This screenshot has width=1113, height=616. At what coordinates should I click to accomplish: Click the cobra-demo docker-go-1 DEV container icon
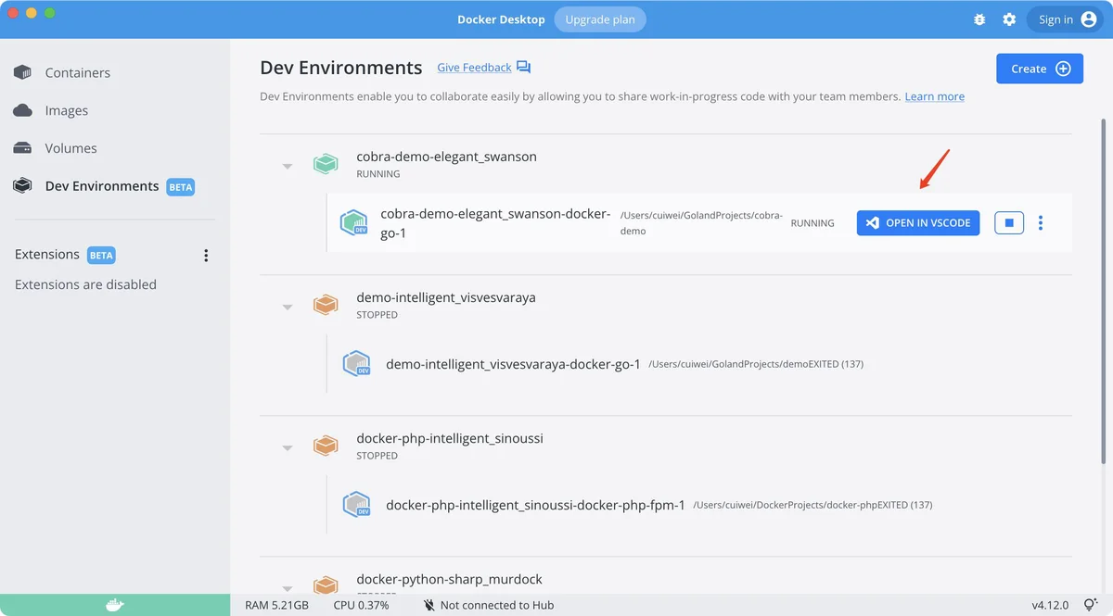[x=353, y=223]
